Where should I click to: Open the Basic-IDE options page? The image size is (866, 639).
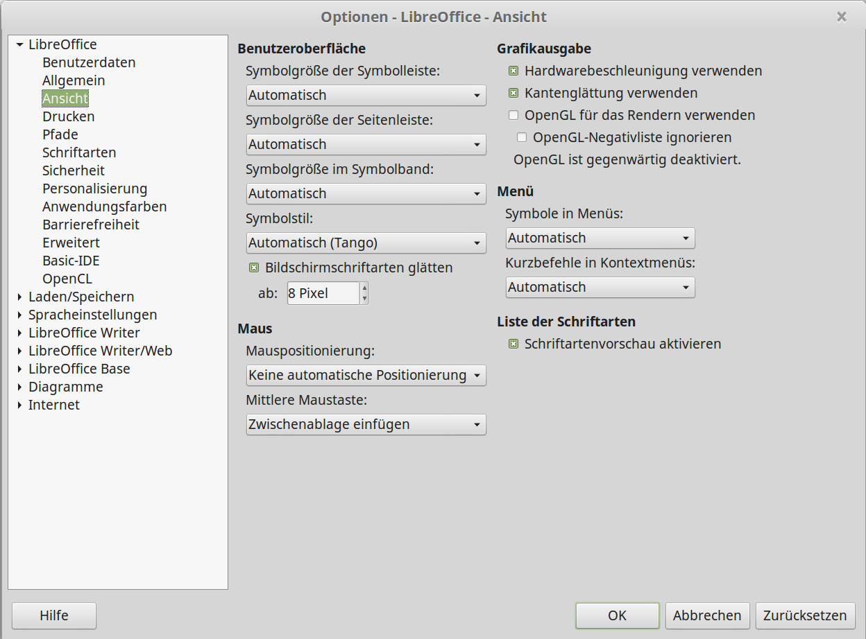point(71,261)
